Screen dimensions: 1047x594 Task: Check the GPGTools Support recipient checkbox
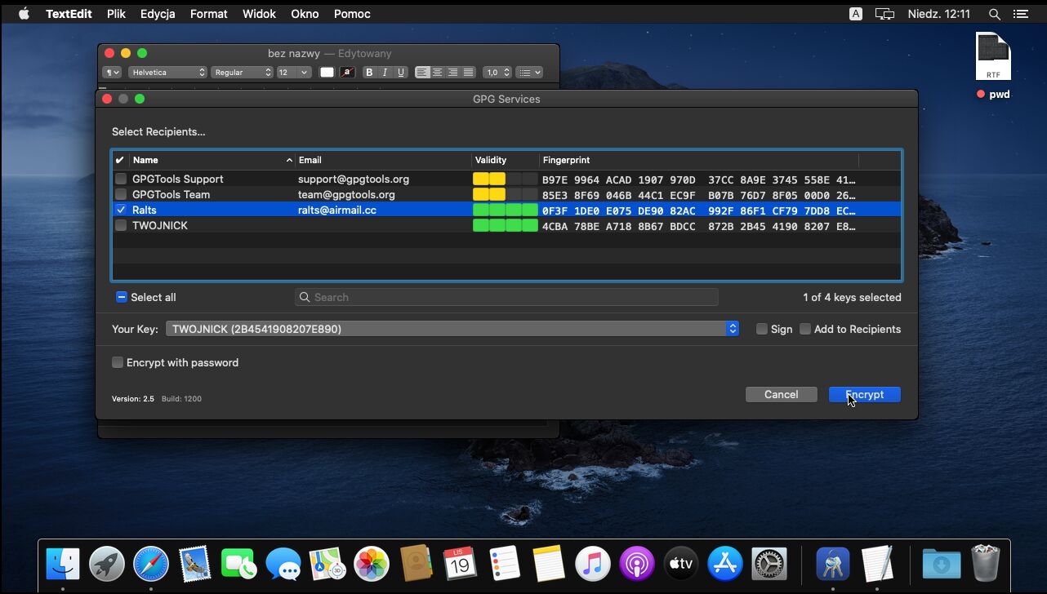(x=121, y=179)
